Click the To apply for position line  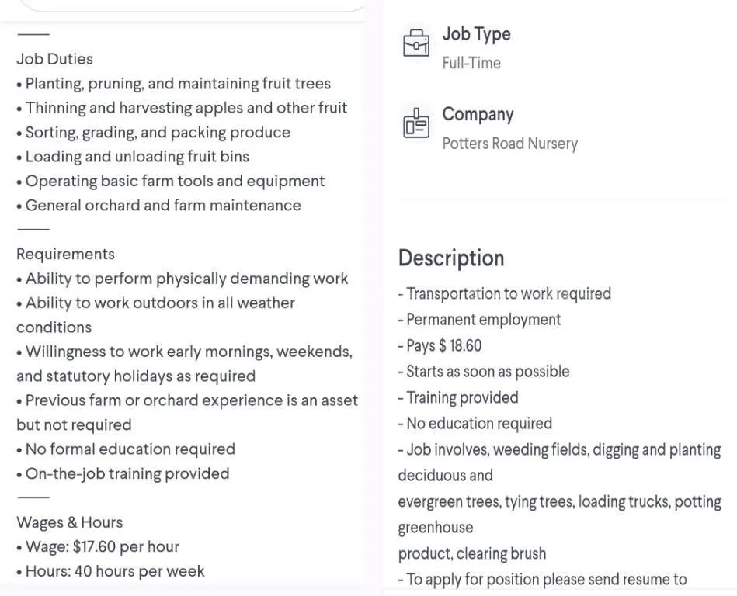click(542, 579)
